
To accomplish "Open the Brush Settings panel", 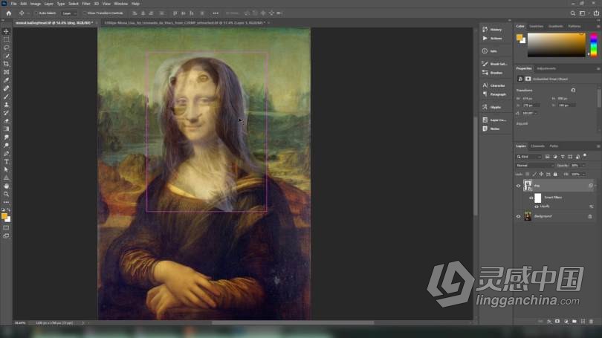I will [x=494, y=64].
